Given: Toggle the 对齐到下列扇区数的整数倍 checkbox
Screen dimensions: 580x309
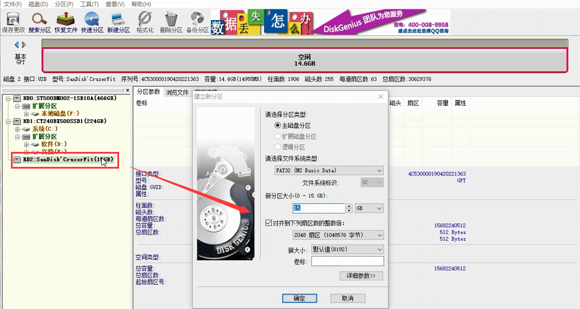Looking at the screenshot, I should (x=269, y=223).
